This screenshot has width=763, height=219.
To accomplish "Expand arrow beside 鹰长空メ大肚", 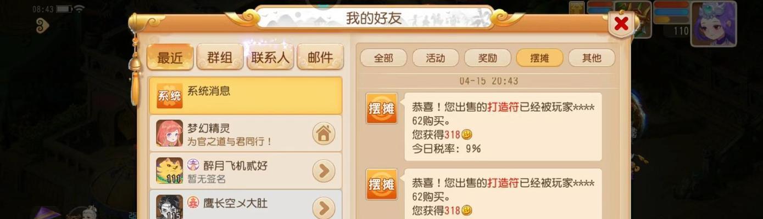I will pyautogui.click(x=324, y=208).
